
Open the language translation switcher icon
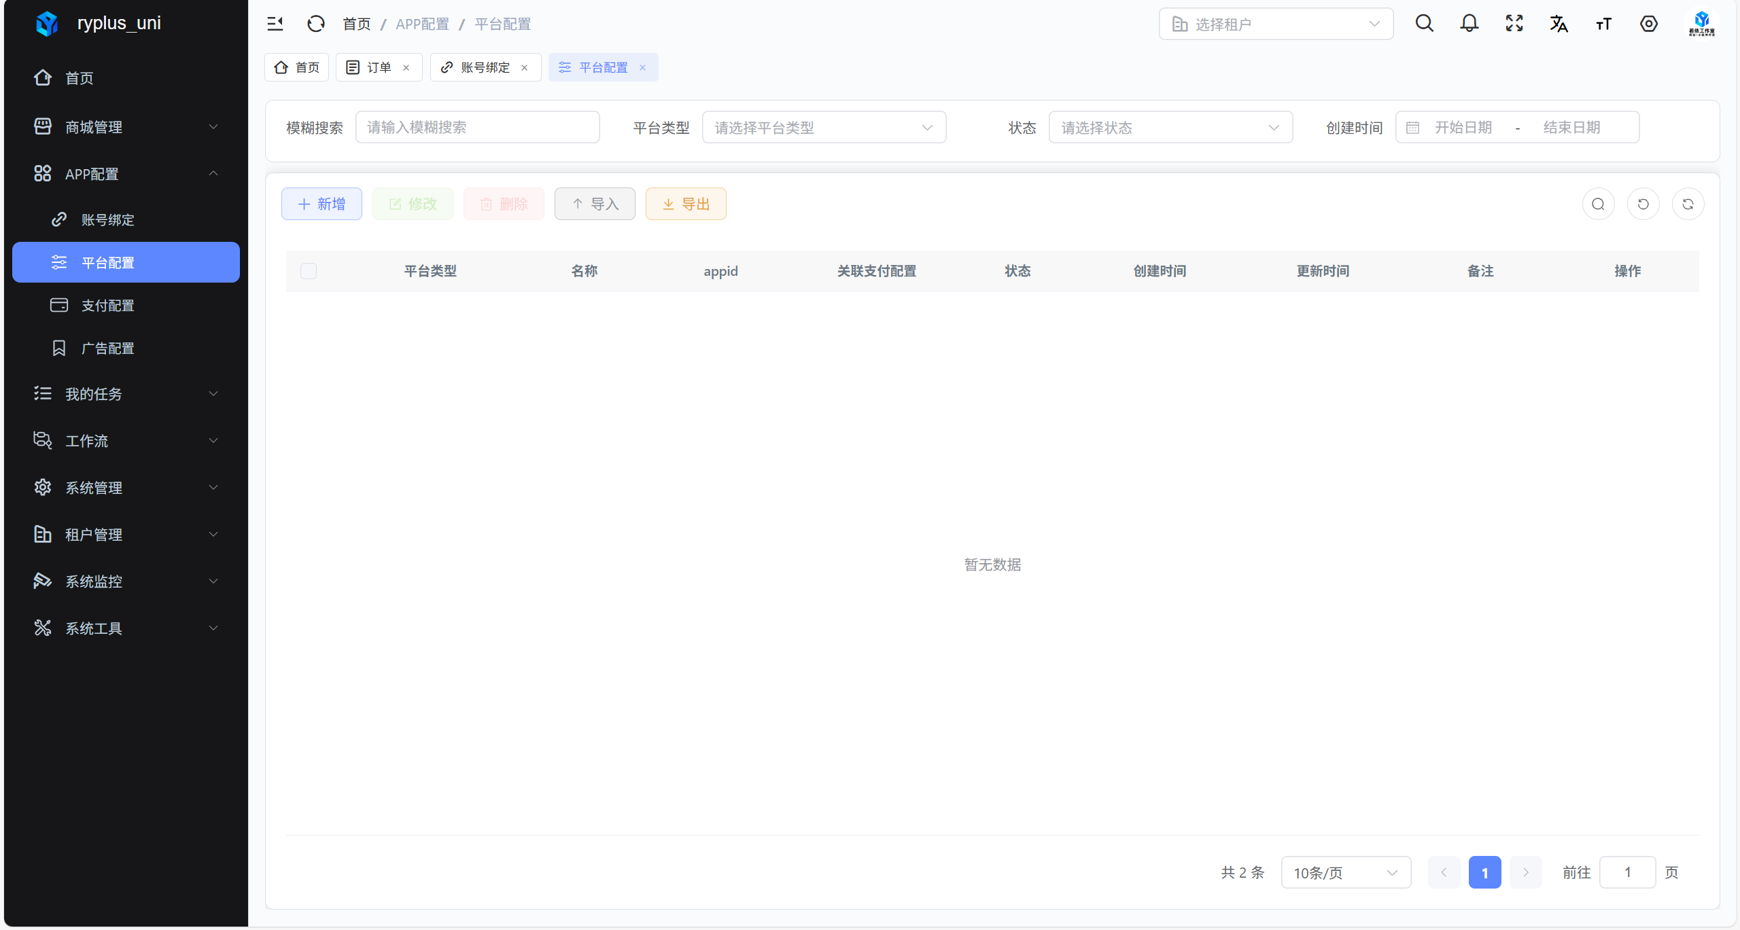coord(1559,24)
